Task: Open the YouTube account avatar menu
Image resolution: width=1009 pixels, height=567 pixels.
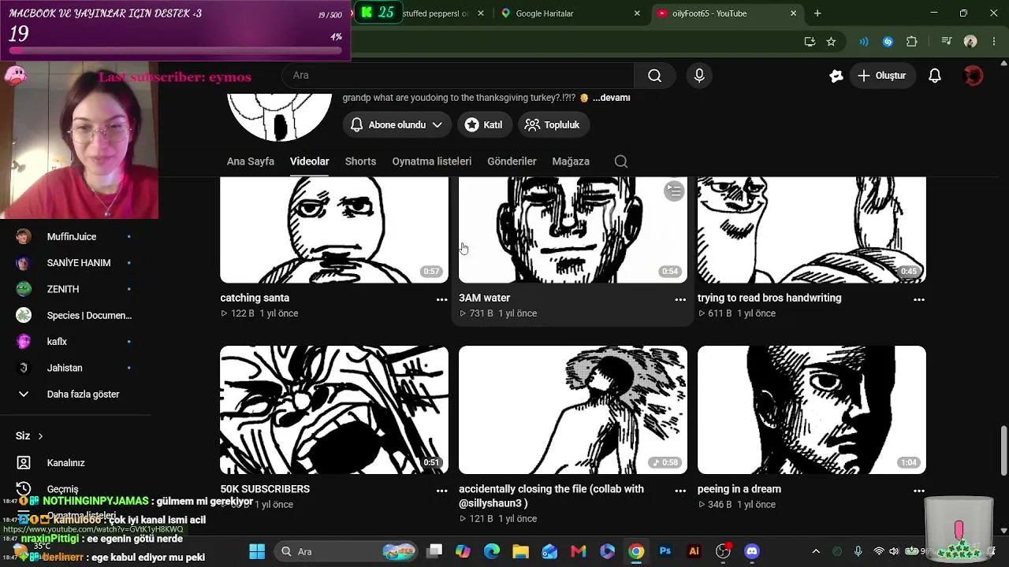Action: point(974,76)
